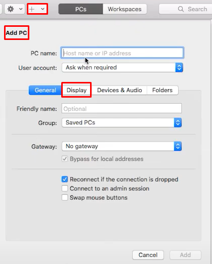Open the Folders tab
The image size is (212, 264).
(162, 90)
